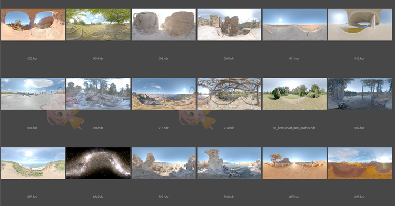Select the 012.hdr concrete overpass thumbnail
Image resolution: width=395 pixels, height=206 pixels.
point(360,25)
